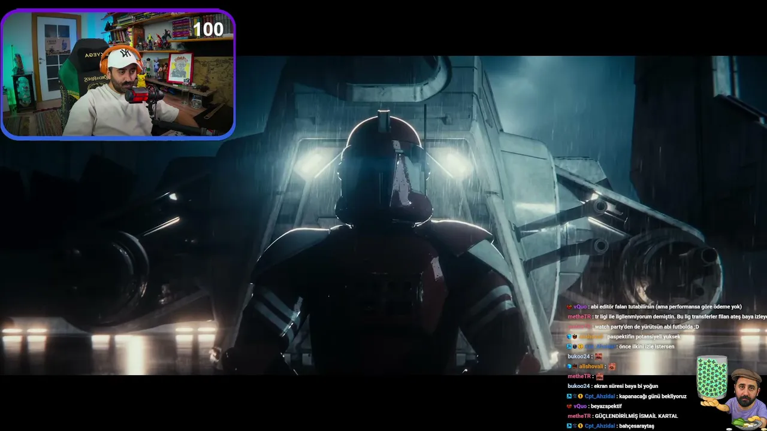Click the main video showing the armored trooper
Image resolution: width=767 pixels, height=431 pixels.
click(x=383, y=215)
